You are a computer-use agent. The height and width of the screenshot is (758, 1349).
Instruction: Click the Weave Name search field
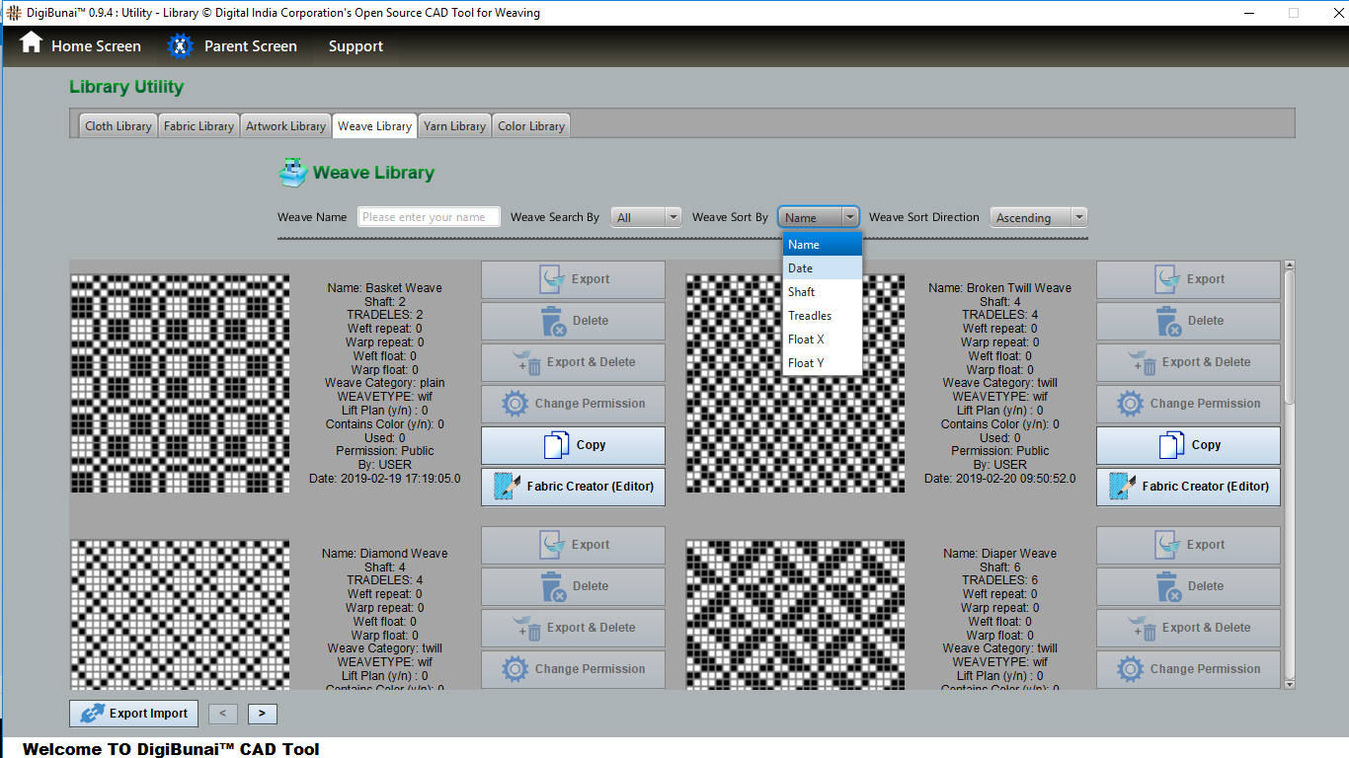429,217
